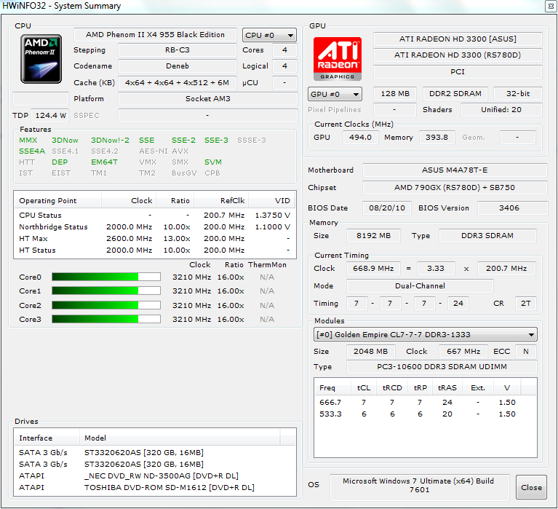Click the tRAS column header

(x=447, y=388)
